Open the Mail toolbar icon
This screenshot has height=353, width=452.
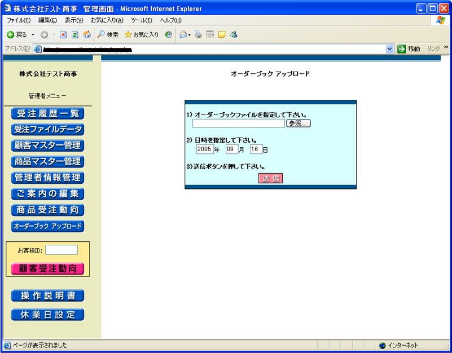182,34
